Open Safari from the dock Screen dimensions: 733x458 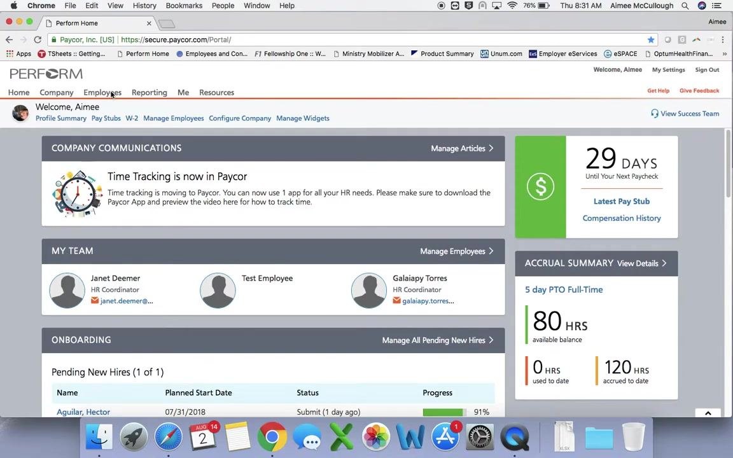pos(168,437)
